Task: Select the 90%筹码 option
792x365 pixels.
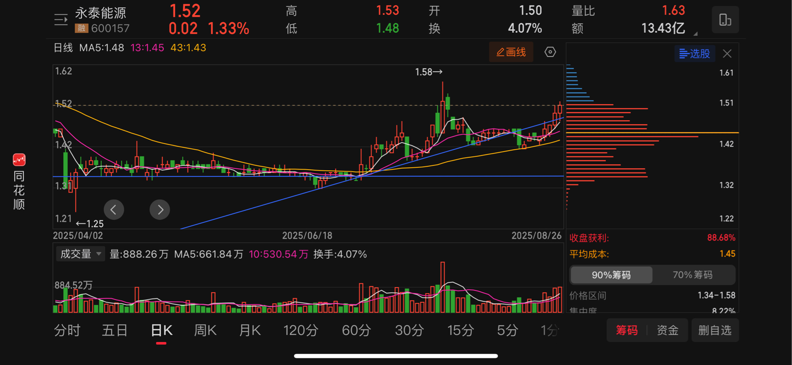Action: 611,275
